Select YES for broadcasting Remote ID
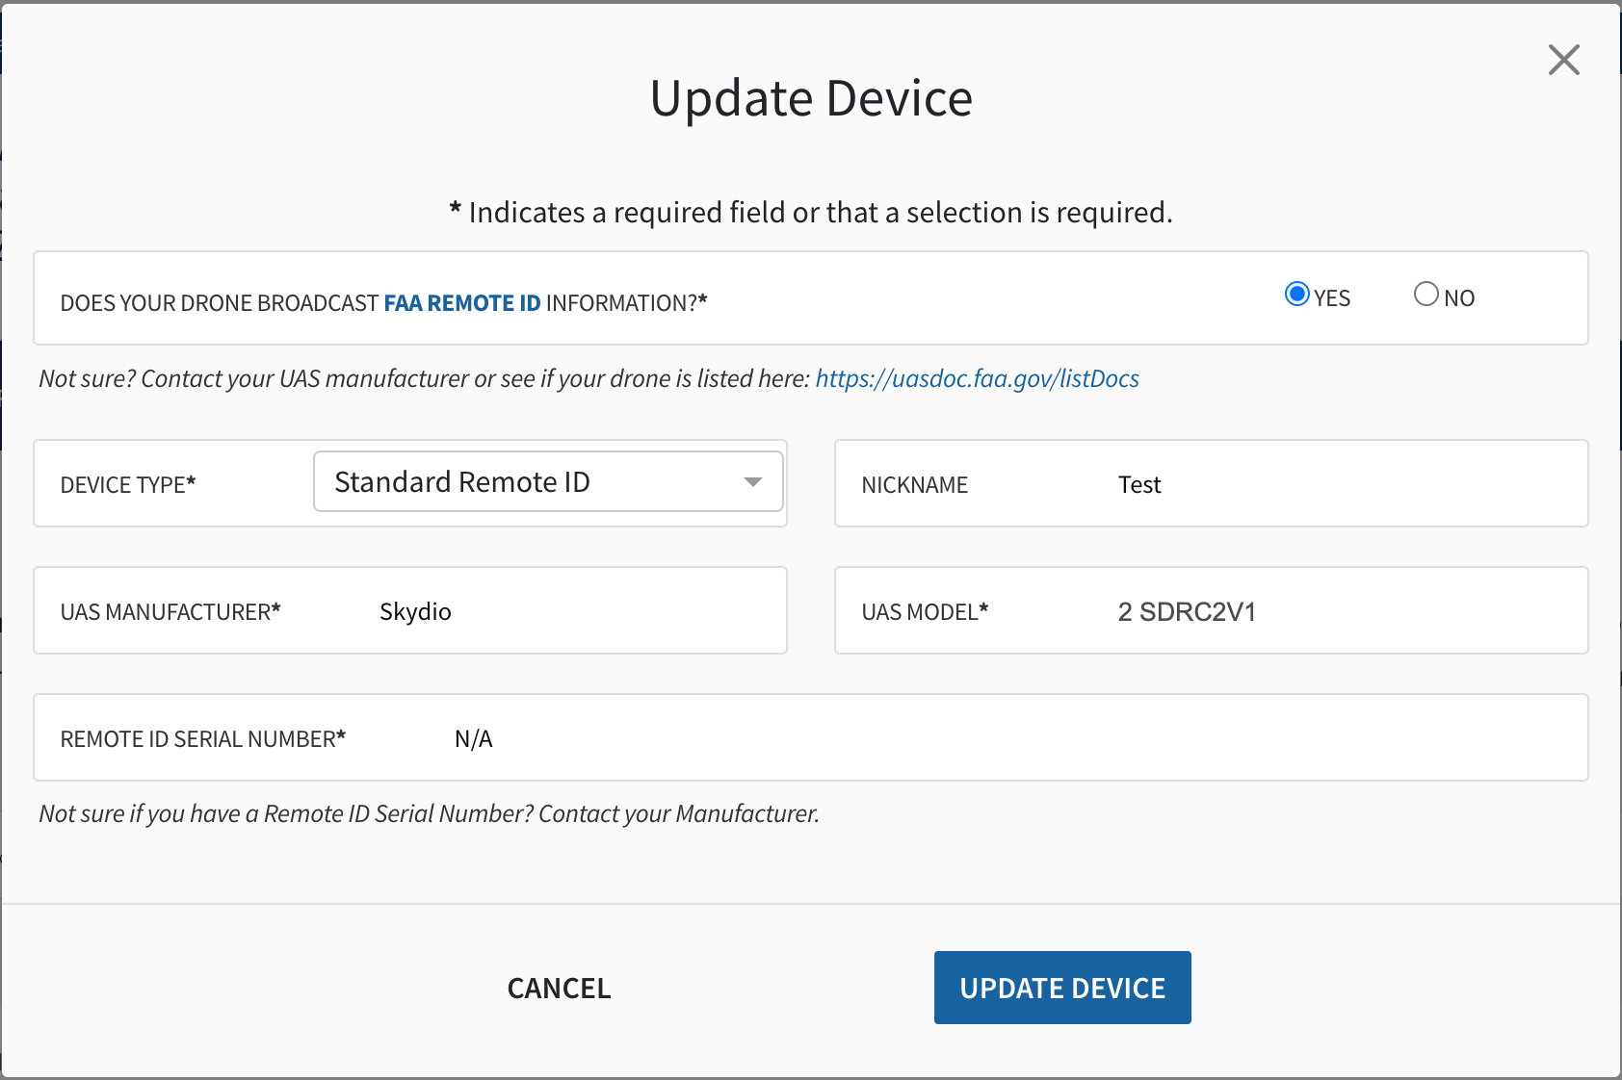1622x1080 pixels. click(x=1297, y=295)
